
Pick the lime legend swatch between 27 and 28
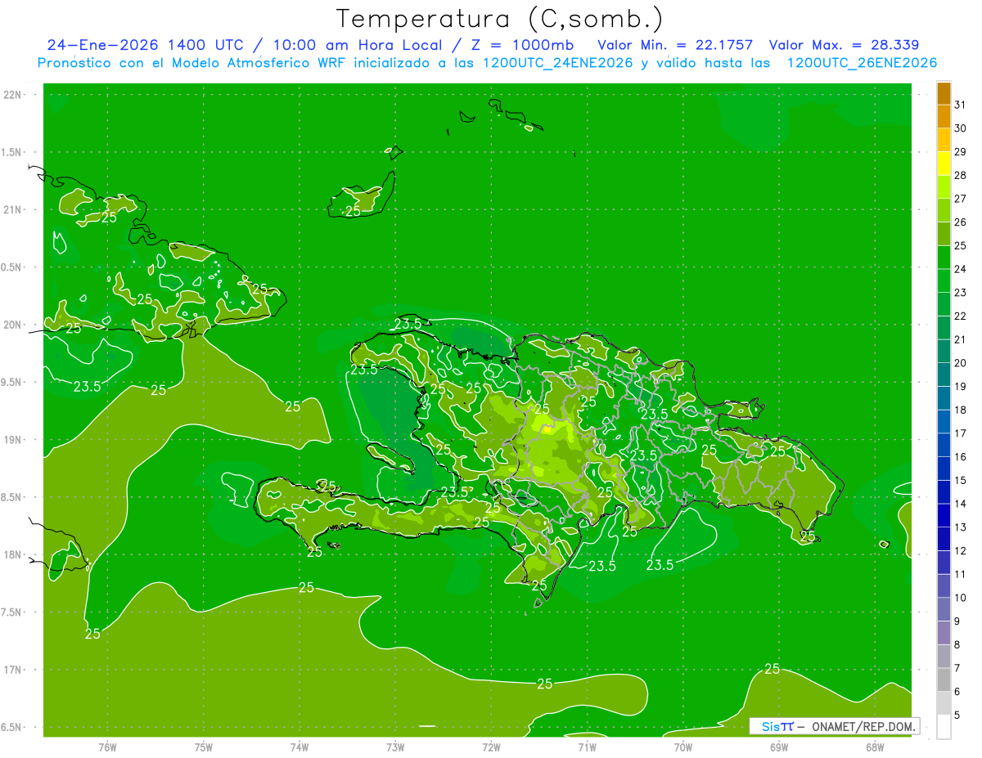point(944,186)
